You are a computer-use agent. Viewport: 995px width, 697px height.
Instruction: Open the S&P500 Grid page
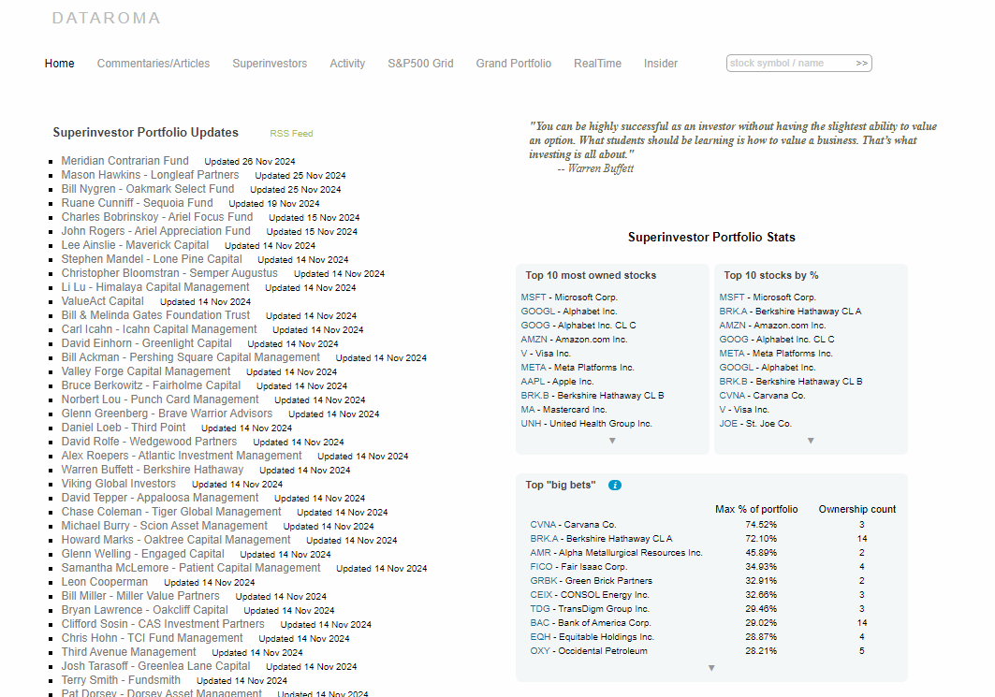point(420,64)
